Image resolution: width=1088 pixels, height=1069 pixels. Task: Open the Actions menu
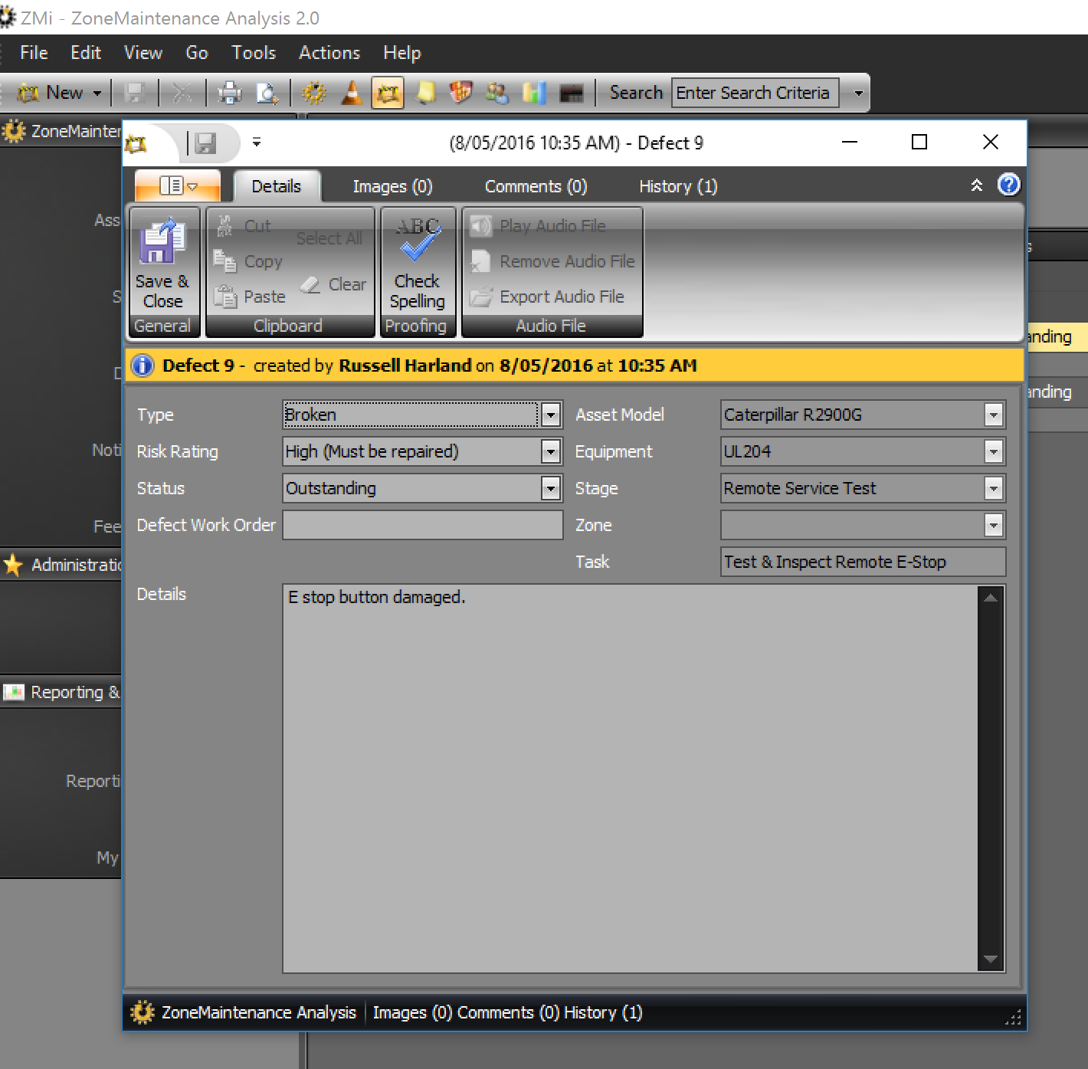click(x=329, y=53)
